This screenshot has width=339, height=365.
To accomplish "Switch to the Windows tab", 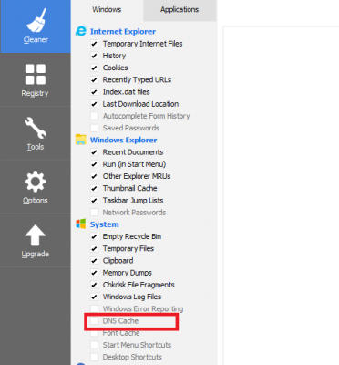I will (107, 9).
